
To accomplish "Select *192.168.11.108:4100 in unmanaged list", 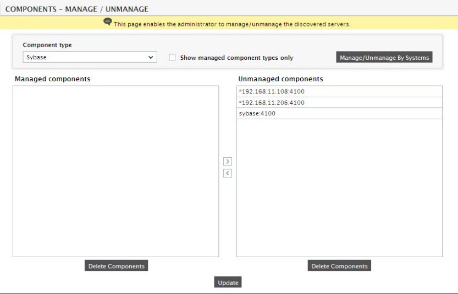I will tap(339, 91).
